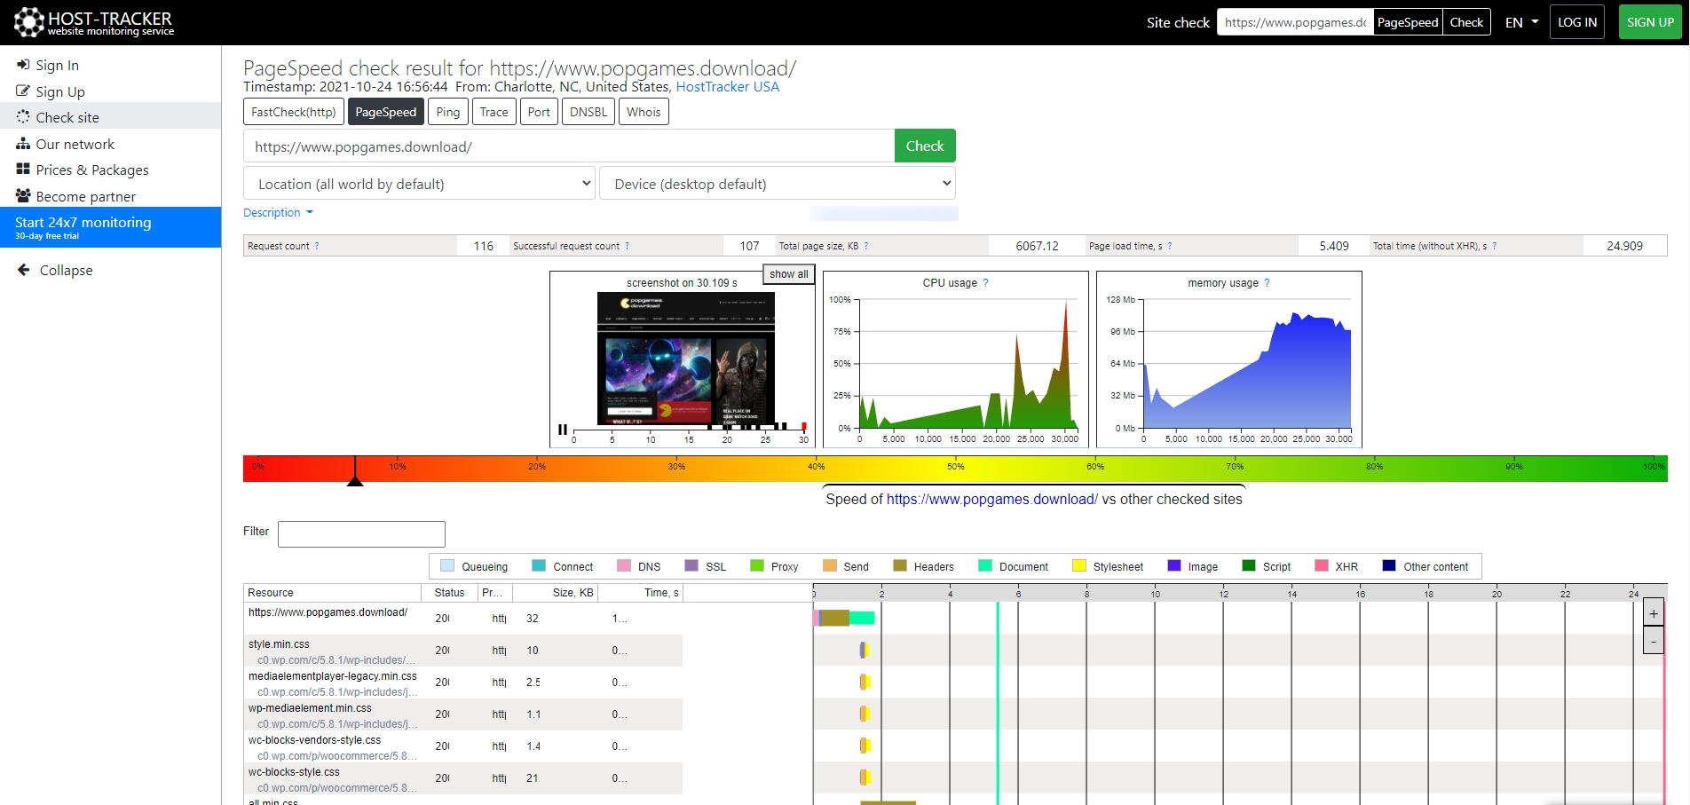Click the Sign Up pencil icon
Viewport: 1690px width, 805px height.
[23, 91]
